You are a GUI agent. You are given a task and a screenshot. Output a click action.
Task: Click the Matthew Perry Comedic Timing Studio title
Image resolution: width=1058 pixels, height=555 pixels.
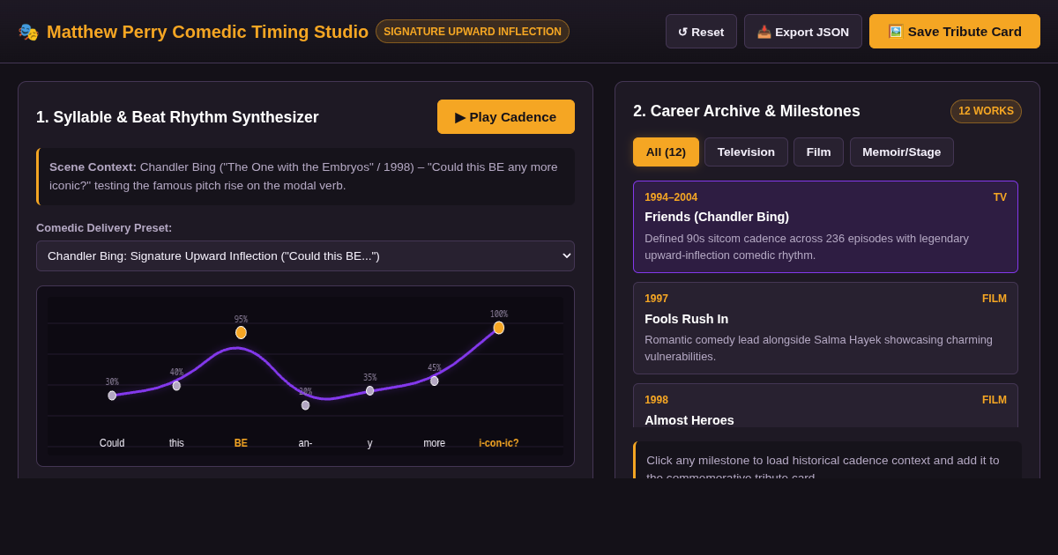207,32
